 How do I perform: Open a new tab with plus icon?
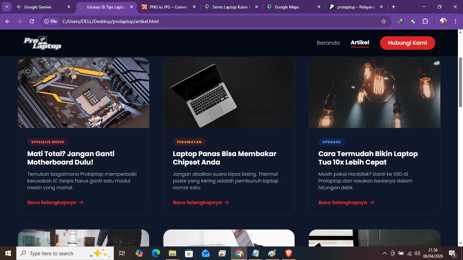pos(393,7)
